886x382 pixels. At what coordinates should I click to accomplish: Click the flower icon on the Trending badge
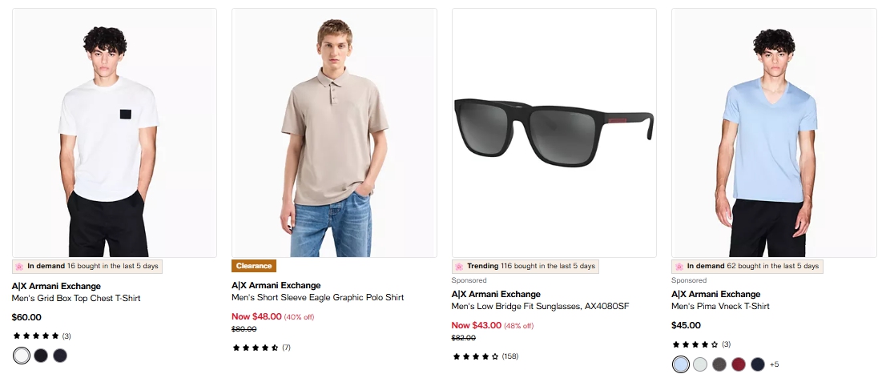[x=459, y=266]
